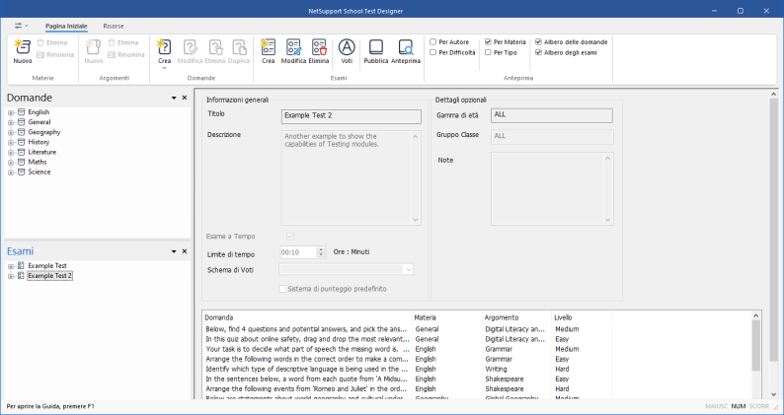The height and width of the screenshot is (415, 784).
Task: Click Elimina exam icon in Esami group
Action: point(319,47)
